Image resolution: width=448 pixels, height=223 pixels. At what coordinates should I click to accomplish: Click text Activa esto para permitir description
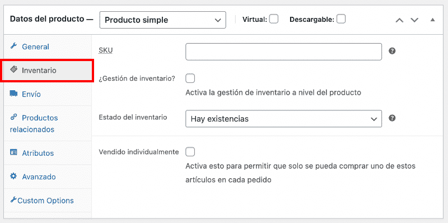[x=301, y=173]
